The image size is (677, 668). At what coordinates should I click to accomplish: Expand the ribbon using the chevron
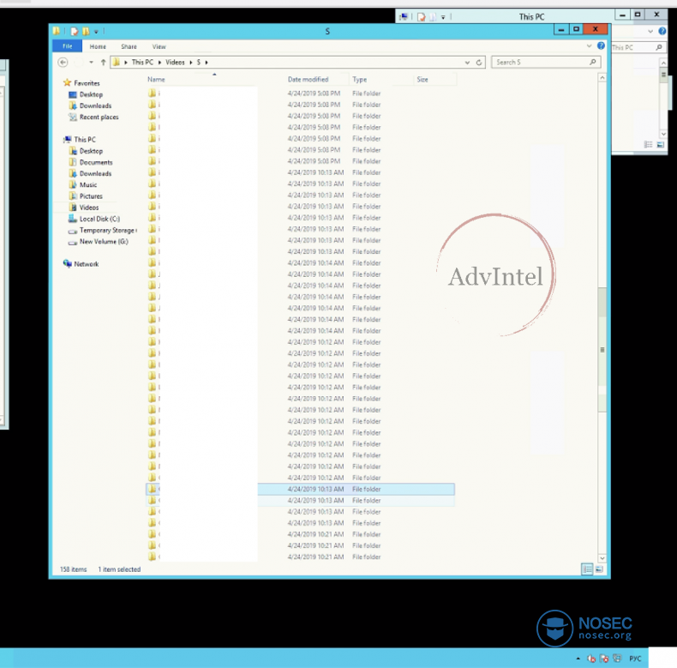(x=590, y=46)
